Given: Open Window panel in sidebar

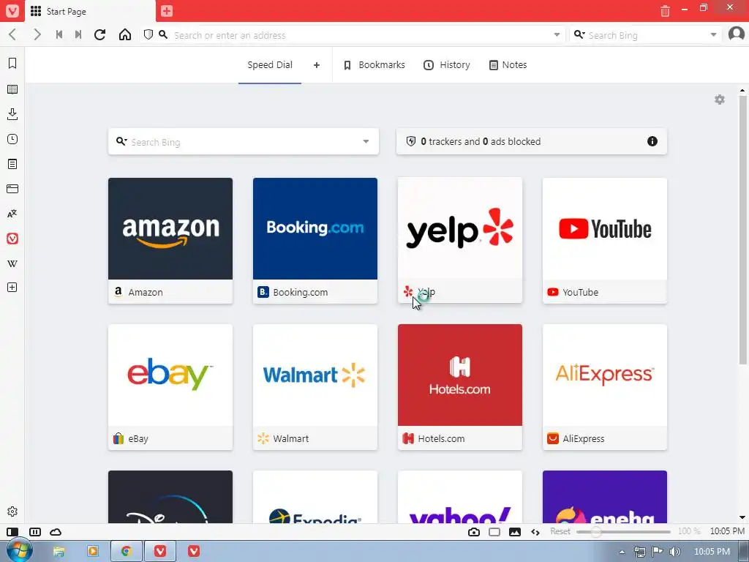Looking at the screenshot, I should click(x=12, y=189).
